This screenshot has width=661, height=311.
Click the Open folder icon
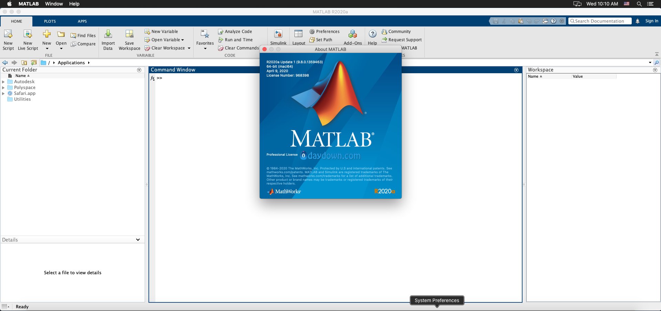(61, 34)
